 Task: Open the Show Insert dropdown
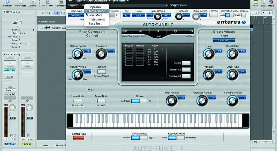(120, 1)
